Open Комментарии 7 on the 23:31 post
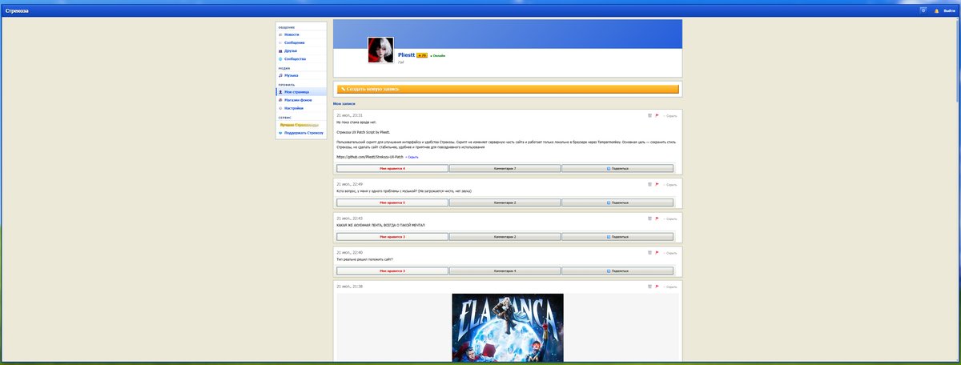The height and width of the screenshot is (365, 961). 505,169
